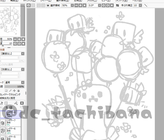Reset the navigator zoom with its square button

(x=23, y=39)
